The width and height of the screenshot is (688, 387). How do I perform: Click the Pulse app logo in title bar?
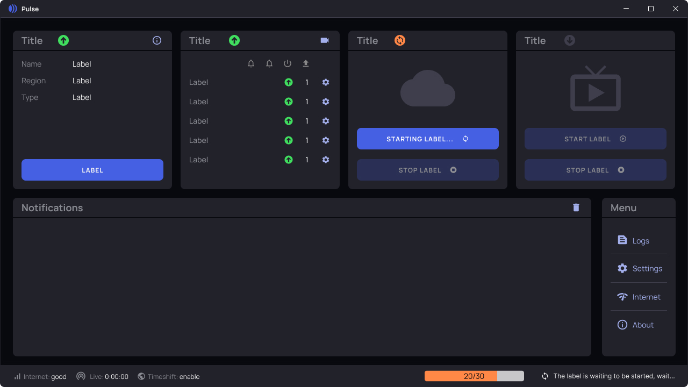[13, 9]
